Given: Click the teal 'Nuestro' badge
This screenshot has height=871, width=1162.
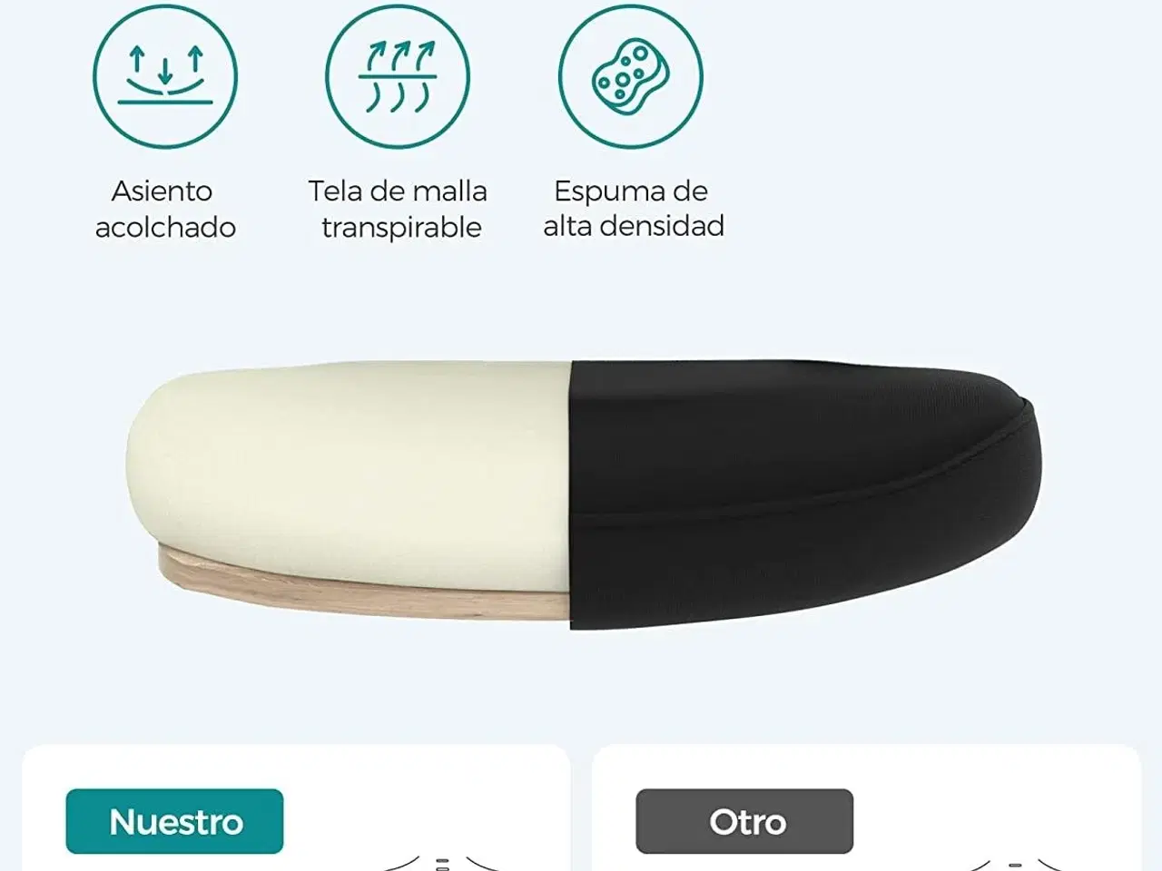Looking at the screenshot, I should pos(174,821).
